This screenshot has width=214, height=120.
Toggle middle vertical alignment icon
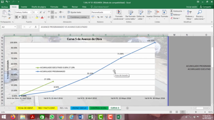tap(52, 12)
